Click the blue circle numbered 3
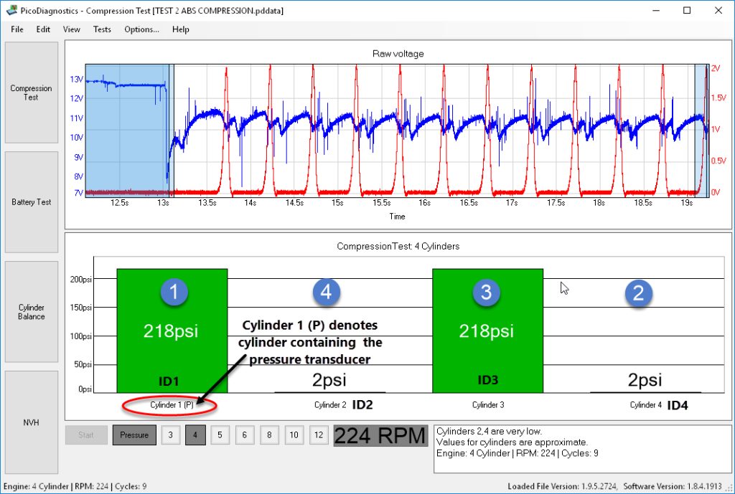Screen dimensions: 735x494 (487, 293)
